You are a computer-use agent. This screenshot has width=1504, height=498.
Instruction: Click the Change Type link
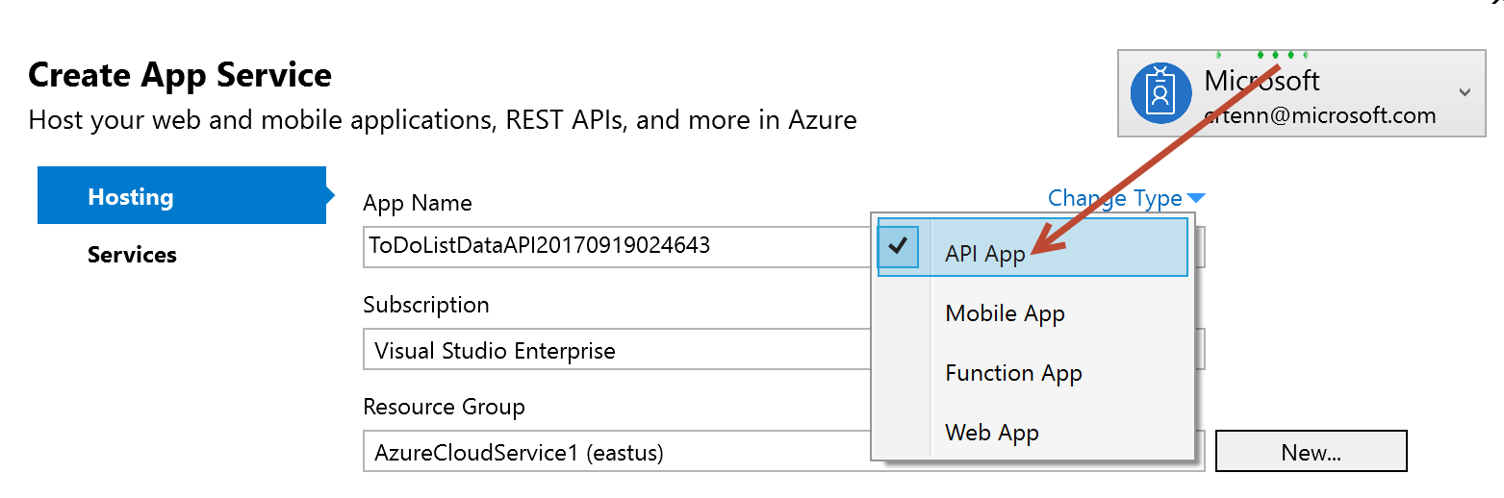1114,199
